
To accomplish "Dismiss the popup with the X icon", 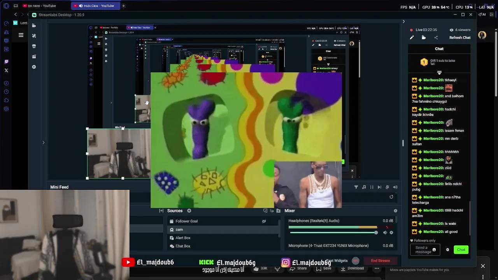I will 483,266.
